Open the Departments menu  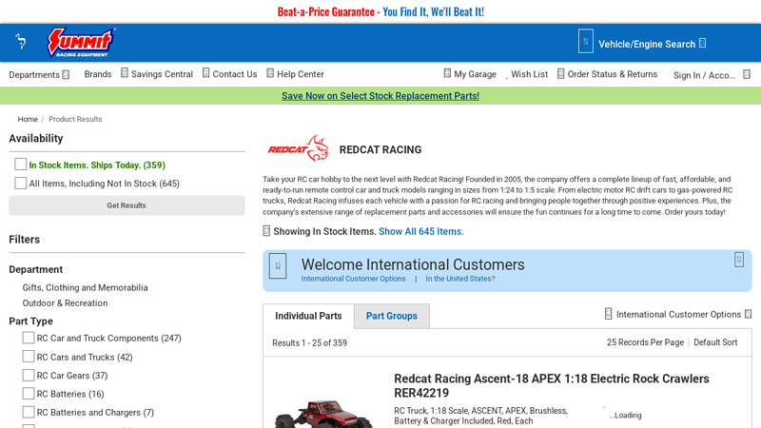pos(39,75)
